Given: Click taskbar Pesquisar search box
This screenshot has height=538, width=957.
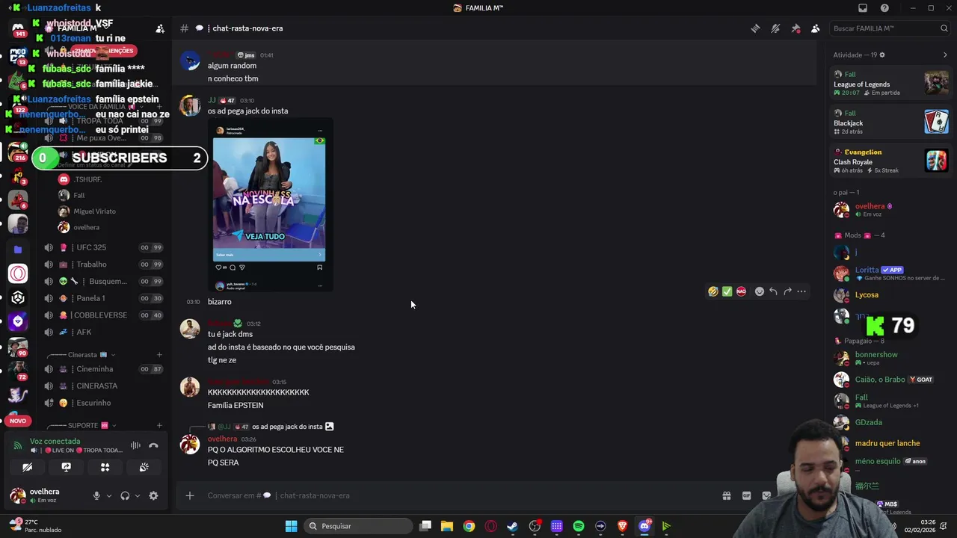Looking at the screenshot, I should tap(357, 526).
